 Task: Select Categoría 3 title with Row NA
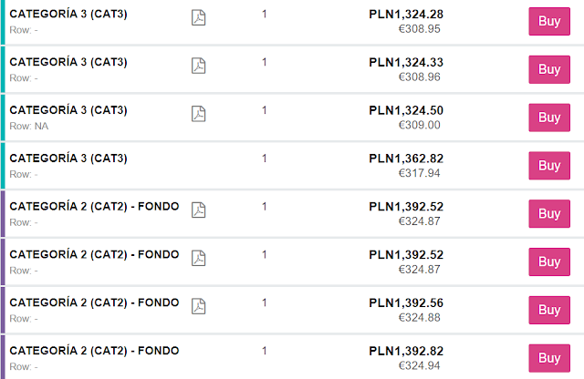[x=68, y=110]
